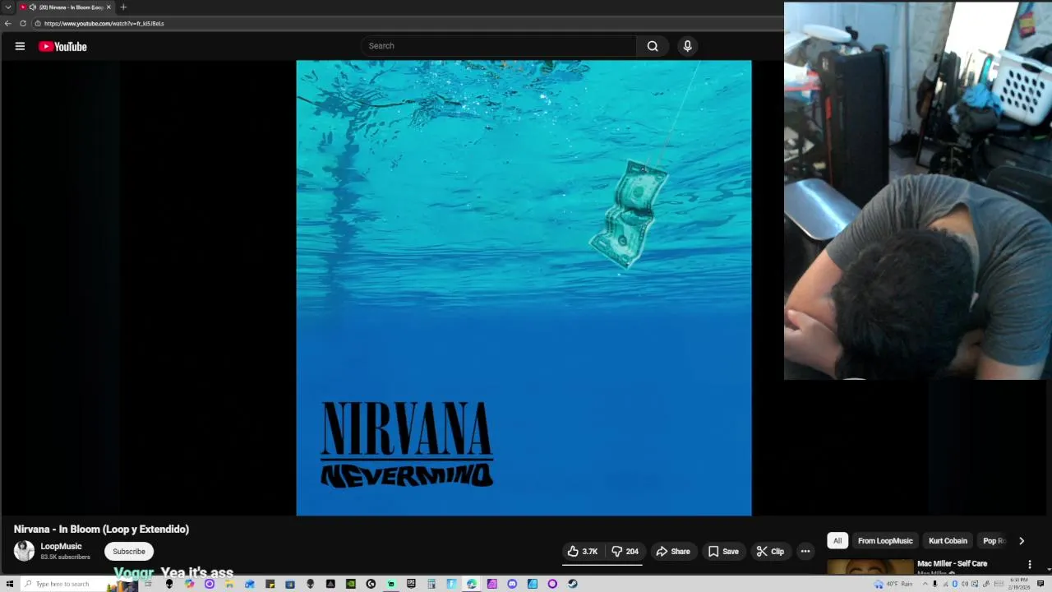1052x592 pixels.
Task: Dislike the video with thumbs down
Action: click(x=625, y=551)
